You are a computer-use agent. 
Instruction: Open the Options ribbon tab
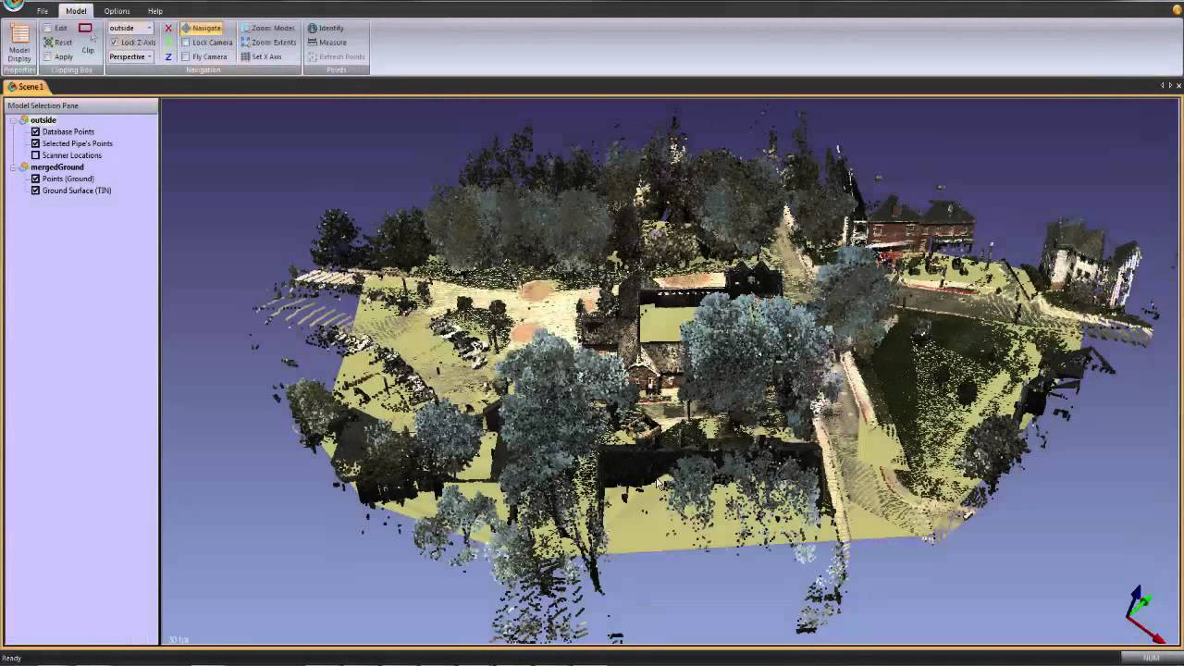click(x=117, y=11)
